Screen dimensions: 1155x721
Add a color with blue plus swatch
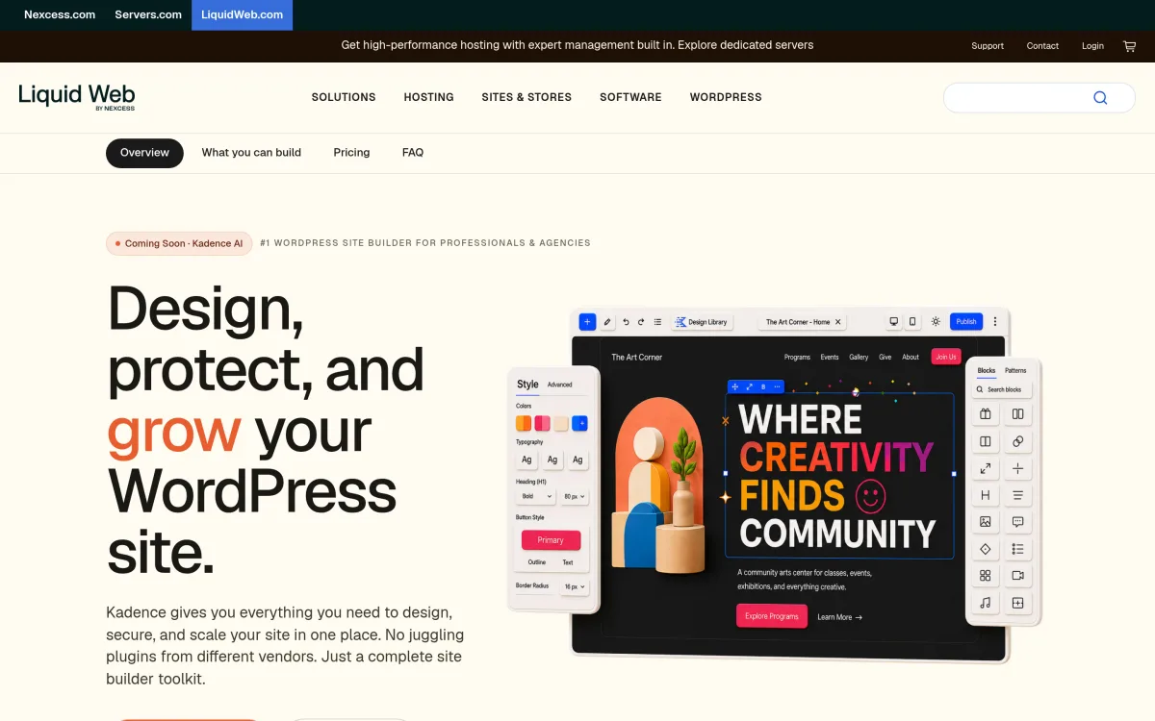point(579,423)
